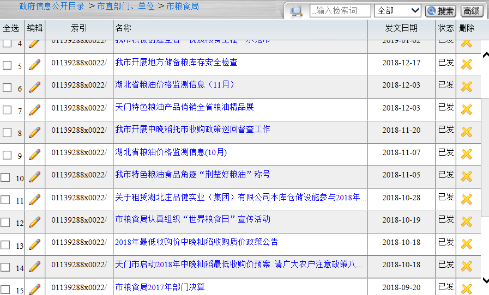Delete row 9 using its X icon
The image size is (489, 295).
466,154
